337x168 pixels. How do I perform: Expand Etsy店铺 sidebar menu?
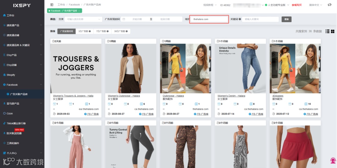tap(22, 65)
